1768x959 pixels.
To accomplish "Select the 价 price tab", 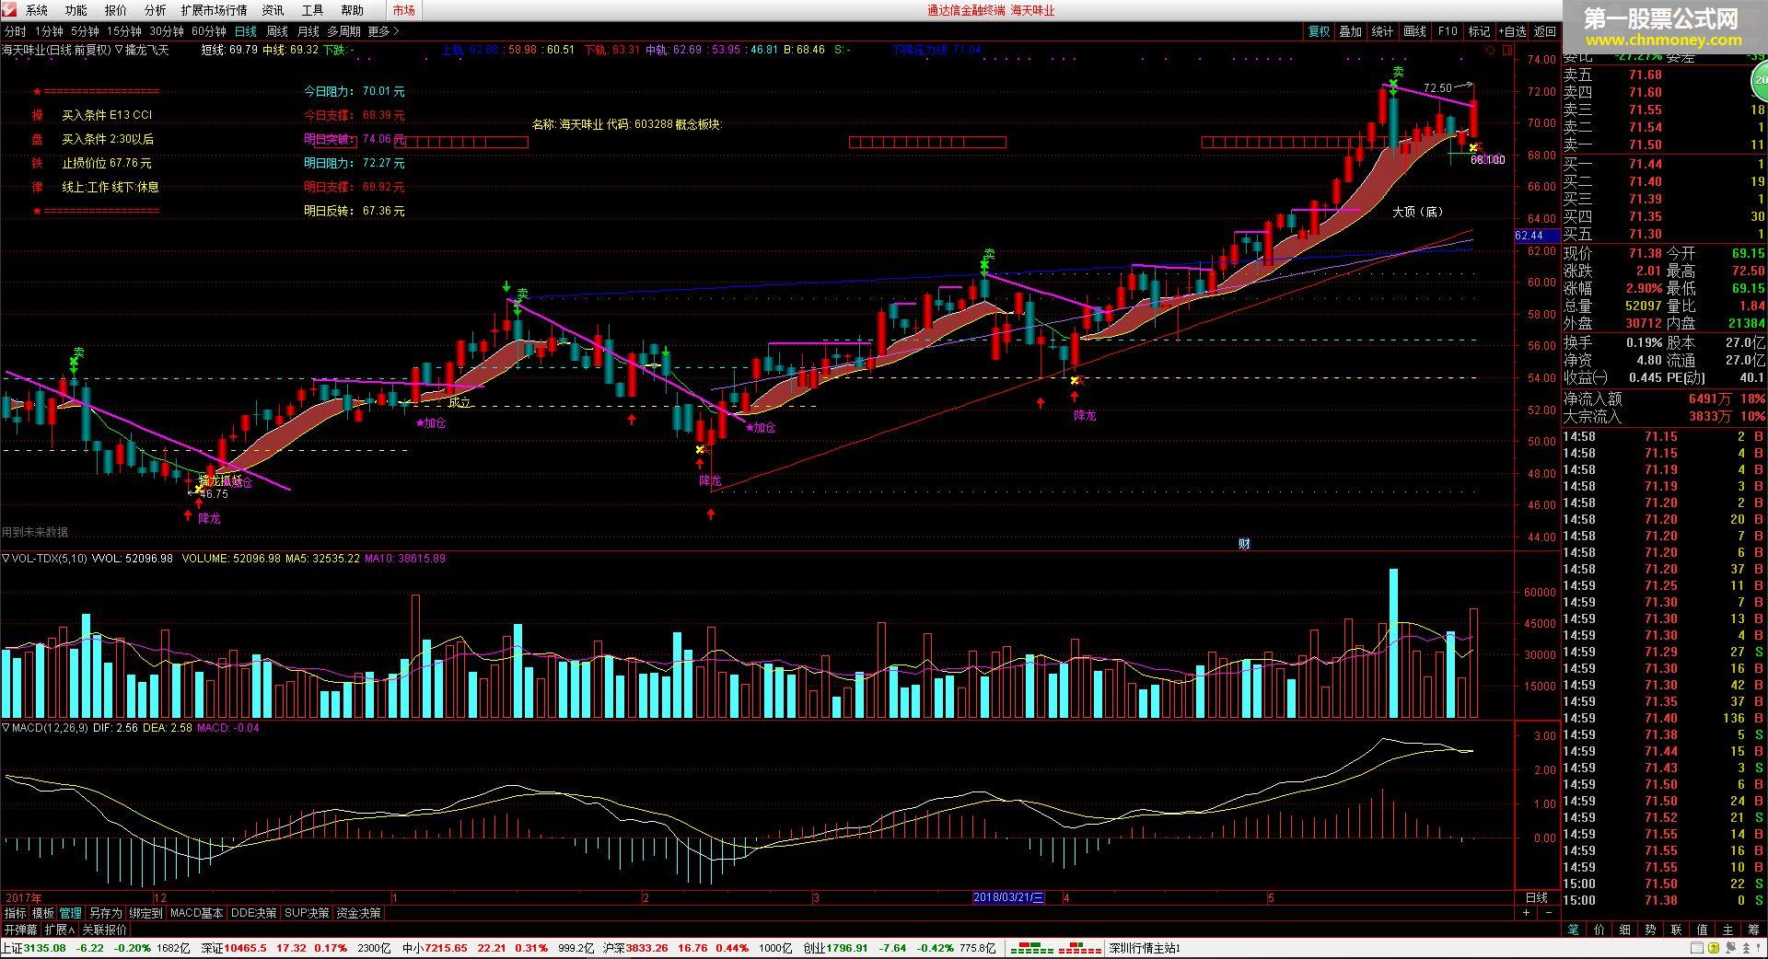I will click(1599, 930).
